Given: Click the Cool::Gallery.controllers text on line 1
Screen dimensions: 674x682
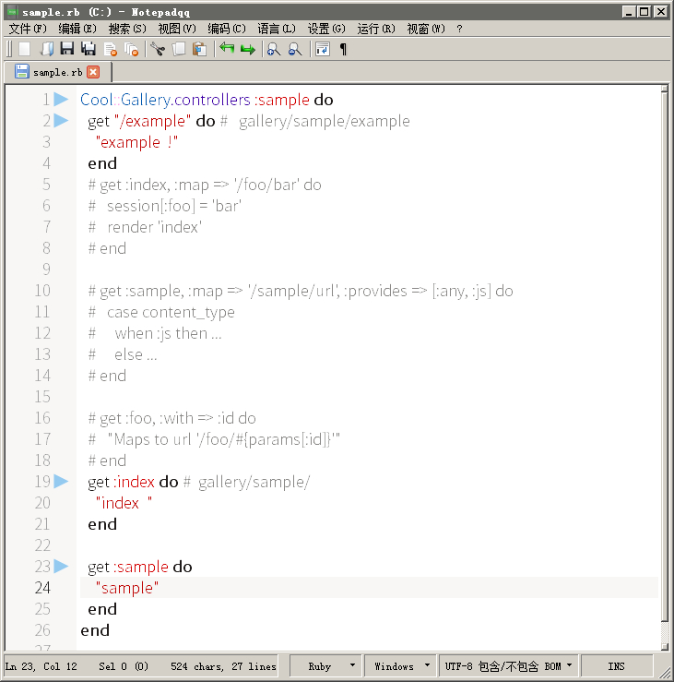Looking at the screenshot, I should (166, 100).
